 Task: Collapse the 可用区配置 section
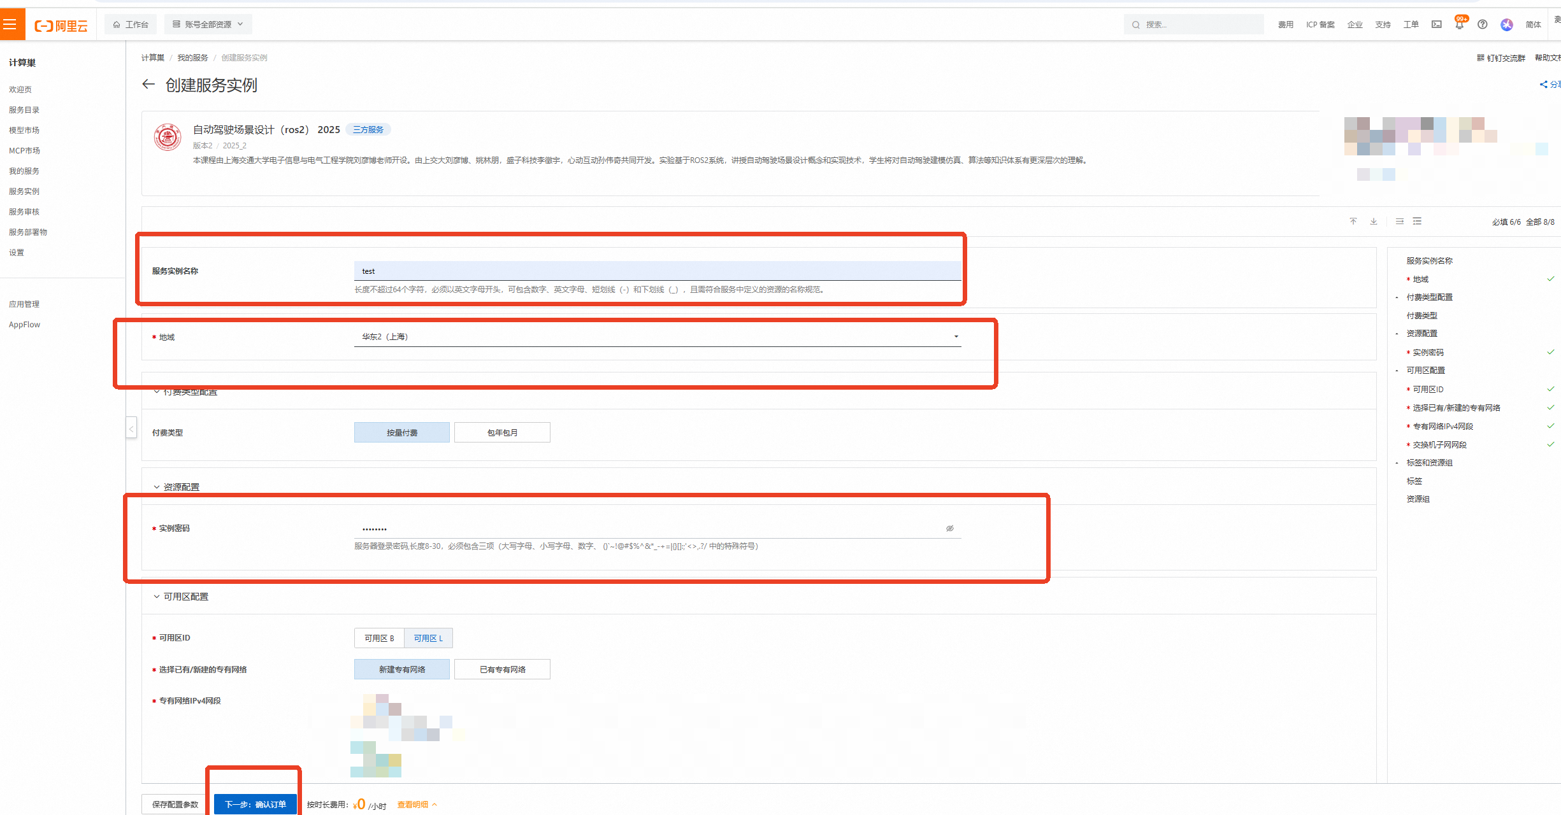pyautogui.click(x=157, y=597)
